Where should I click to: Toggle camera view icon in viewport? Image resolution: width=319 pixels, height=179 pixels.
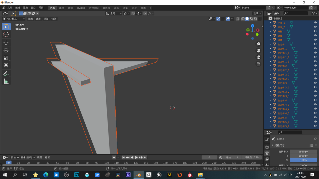click(x=258, y=57)
